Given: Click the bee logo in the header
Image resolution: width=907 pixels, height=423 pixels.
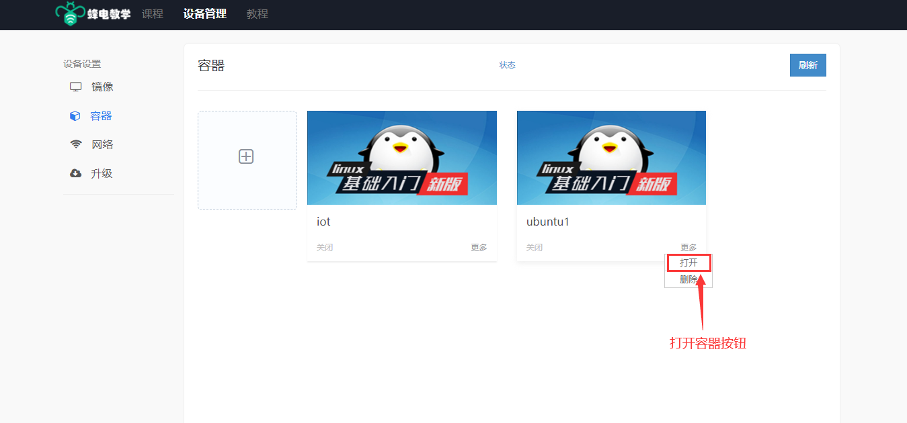Looking at the screenshot, I should point(70,14).
